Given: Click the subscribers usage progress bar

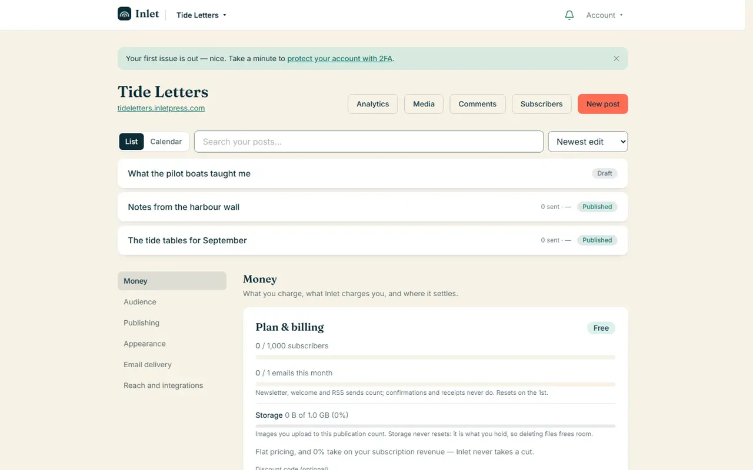Looking at the screenshot, I should [x=435, y=357].
